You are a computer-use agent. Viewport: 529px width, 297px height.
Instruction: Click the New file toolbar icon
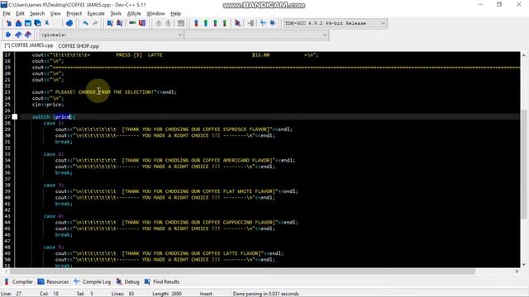click(x=9, y=23)
